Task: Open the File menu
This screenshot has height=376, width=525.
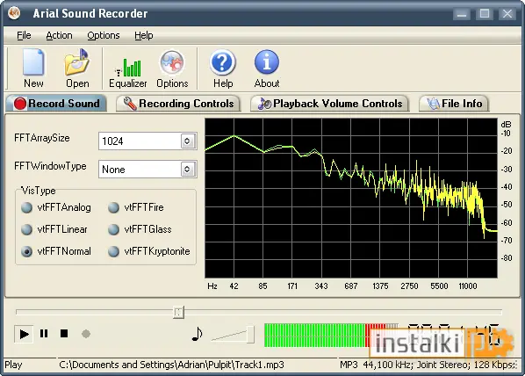Action: (24, 35)
